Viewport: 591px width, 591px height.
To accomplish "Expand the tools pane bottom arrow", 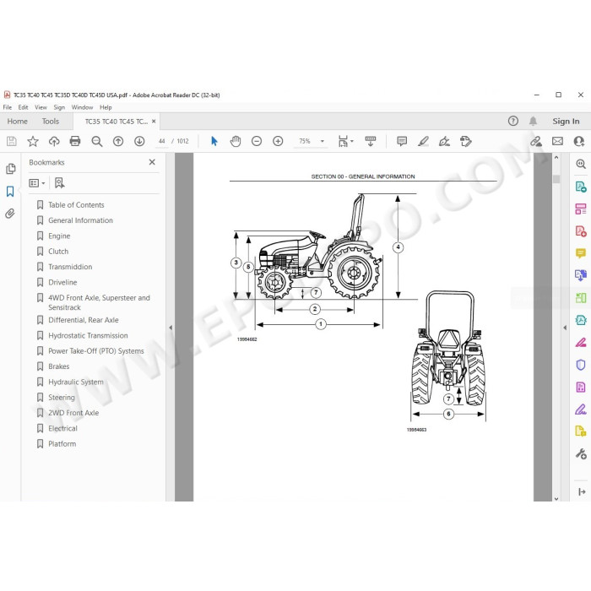I will tap(581, 492).
